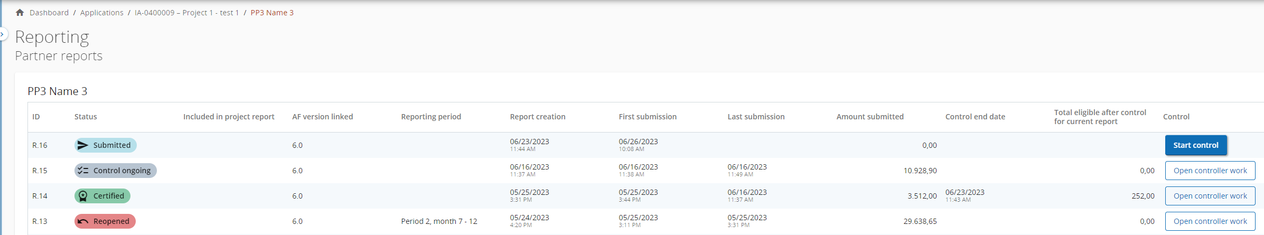Open Dashboard breadcrumb link
The width and height of the screenshot is (1264, 235).
(49, 13)
